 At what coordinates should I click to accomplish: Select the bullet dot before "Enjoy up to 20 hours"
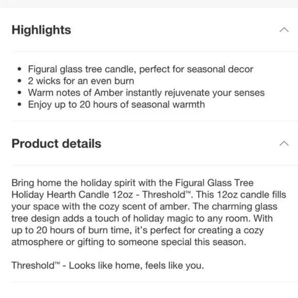(19, 105)
